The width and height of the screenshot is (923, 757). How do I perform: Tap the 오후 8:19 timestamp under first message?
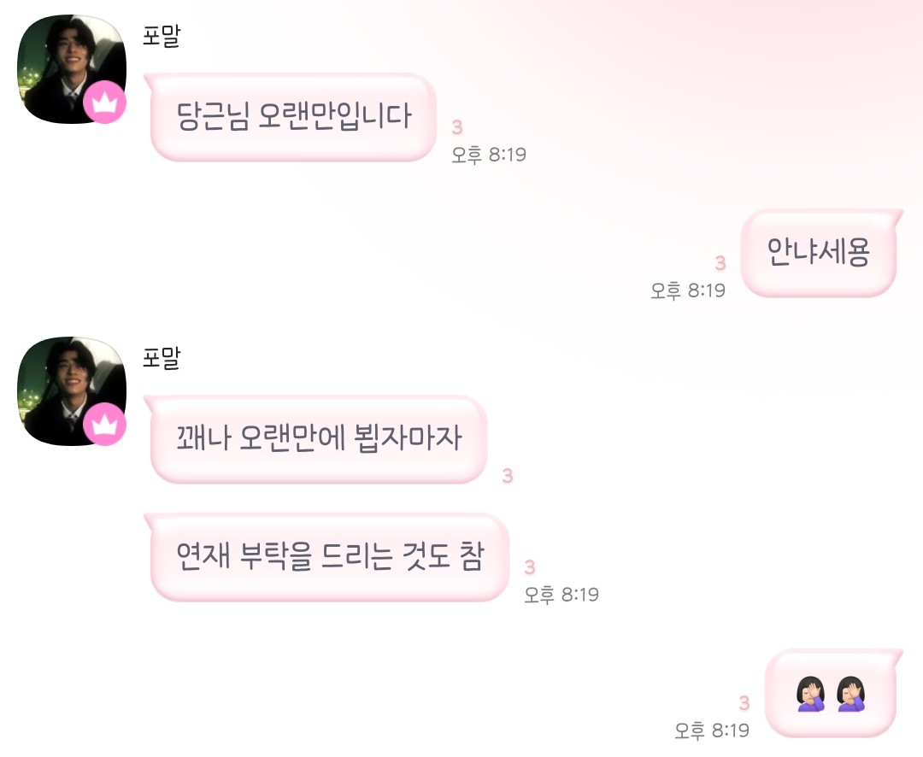[489, 155]
